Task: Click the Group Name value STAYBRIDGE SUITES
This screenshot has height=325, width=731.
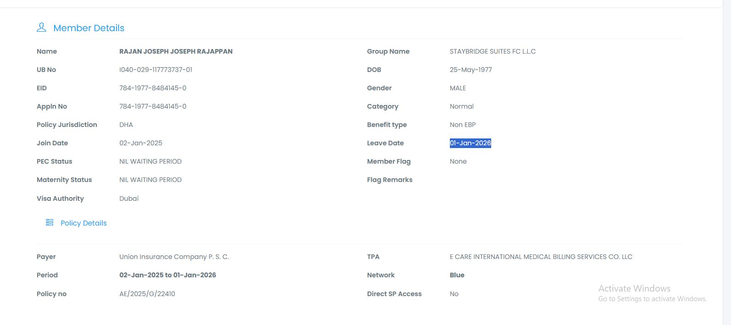Action: (493, 51)
